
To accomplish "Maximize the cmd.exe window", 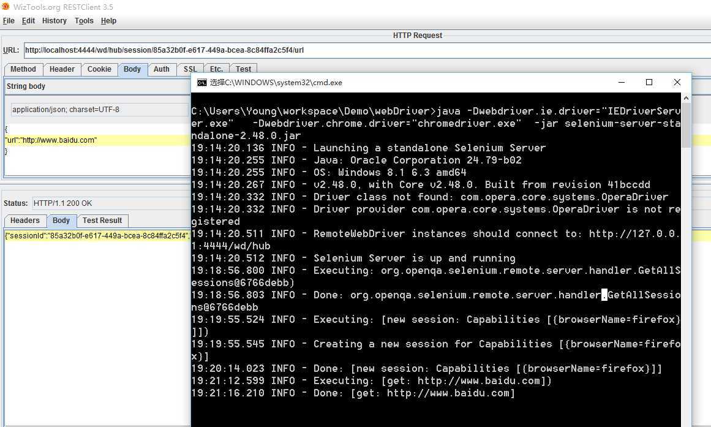I will pos(649,82).
